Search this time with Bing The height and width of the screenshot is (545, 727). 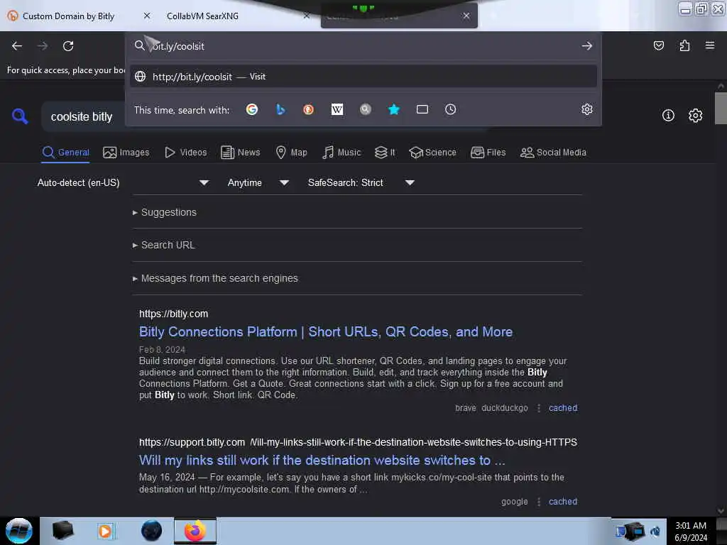(280, 109)
